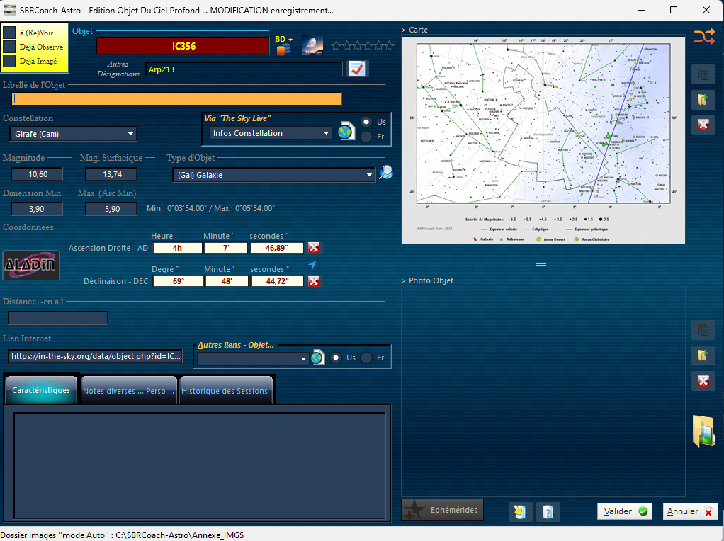Viewport: 724px width, 541px height.
Task: Switch to the Caractéristiques tab
Action: 41,390
